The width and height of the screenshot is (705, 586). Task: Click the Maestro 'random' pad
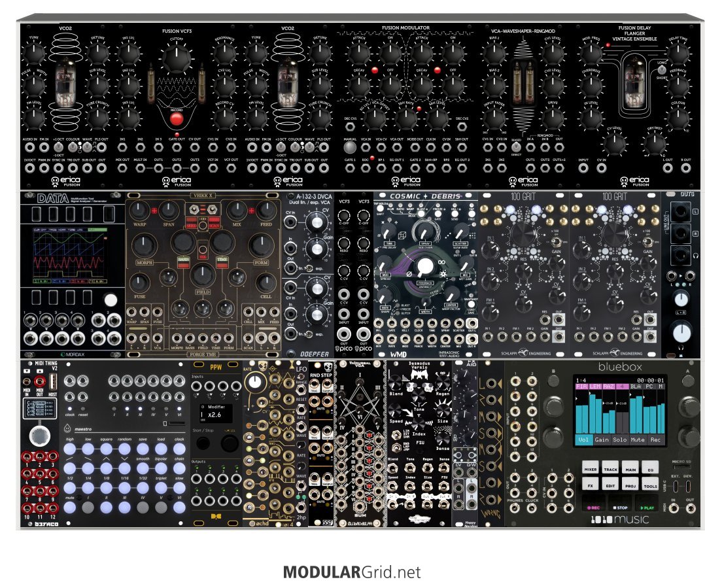click(124, 449)
